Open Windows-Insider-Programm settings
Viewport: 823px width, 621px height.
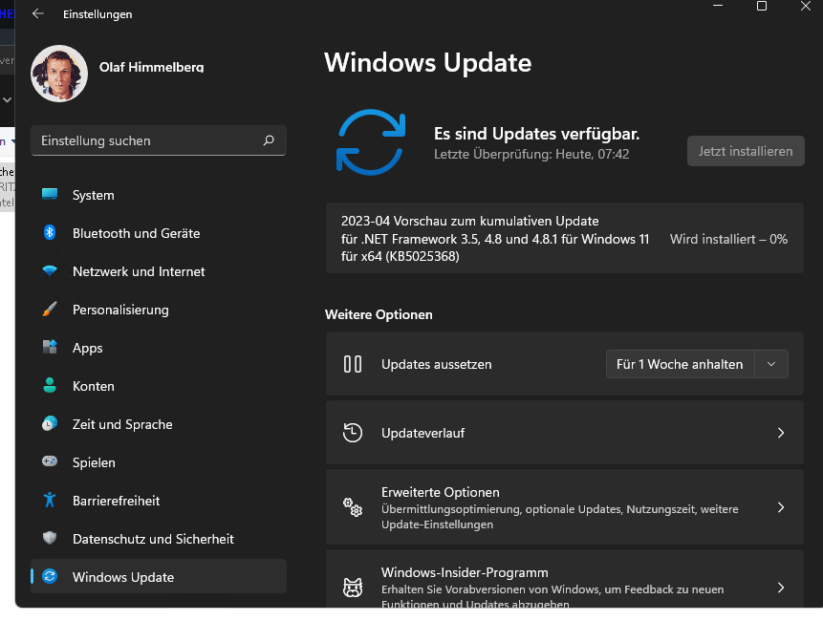[565, 579]
